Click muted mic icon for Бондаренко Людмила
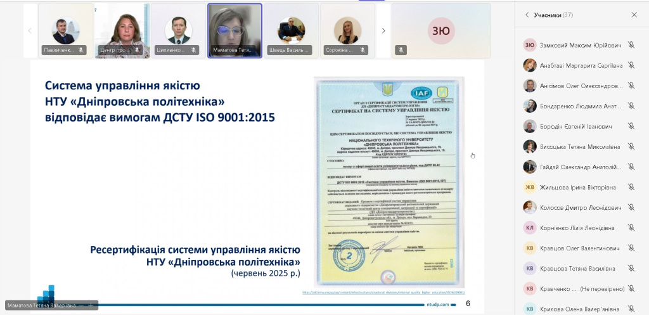 pos(631,106)
